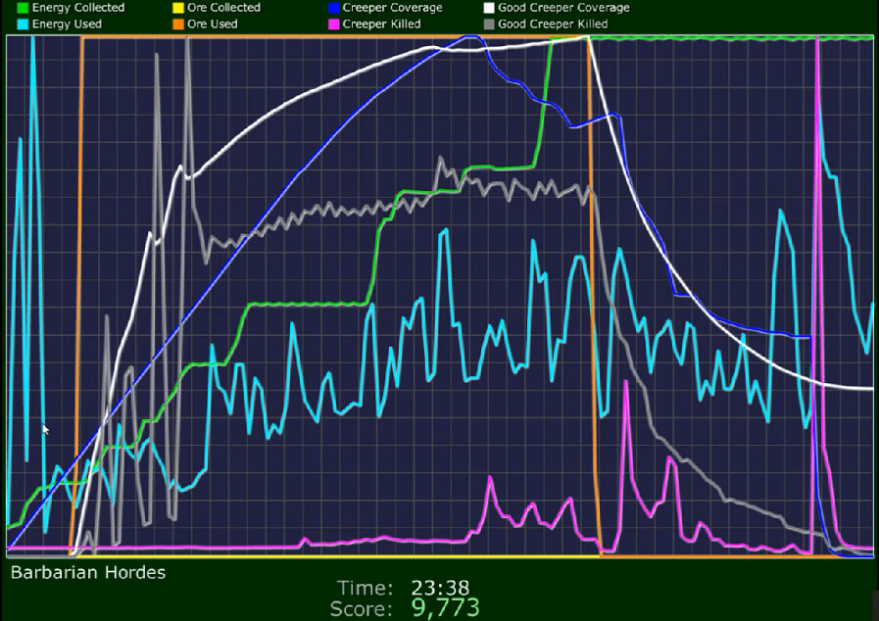The height and width of the screenshot is (621, 879).
Task: Select the 'Good Creeper Coverage' legend label
Action: (x=563, y=8)
